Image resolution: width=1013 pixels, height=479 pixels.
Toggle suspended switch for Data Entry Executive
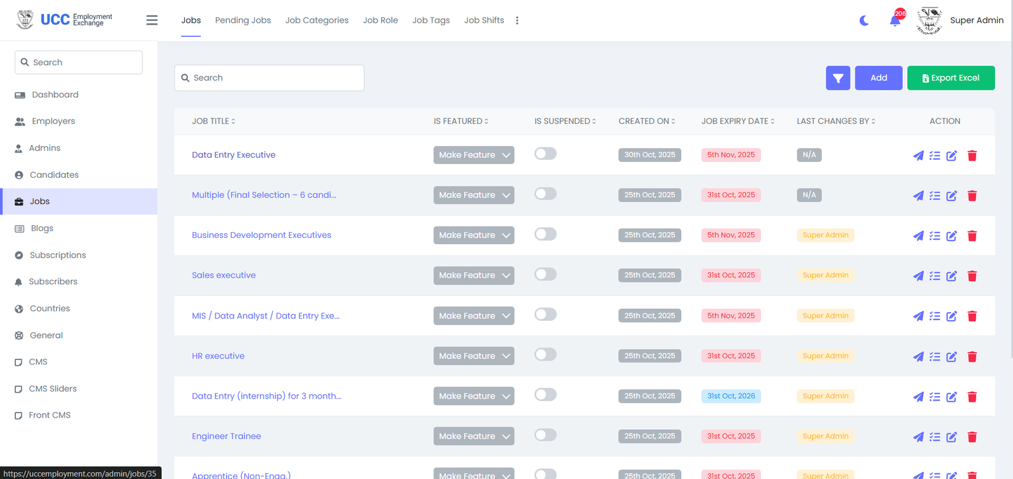pos(545,154)
